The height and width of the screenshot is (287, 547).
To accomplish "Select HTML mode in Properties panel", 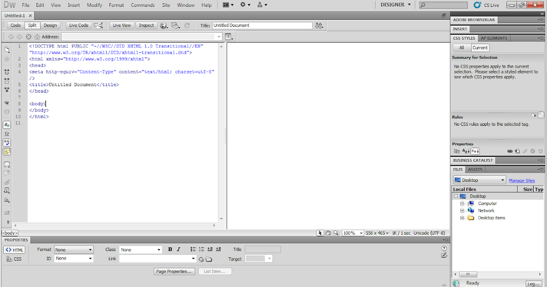I will click(14, 250).
